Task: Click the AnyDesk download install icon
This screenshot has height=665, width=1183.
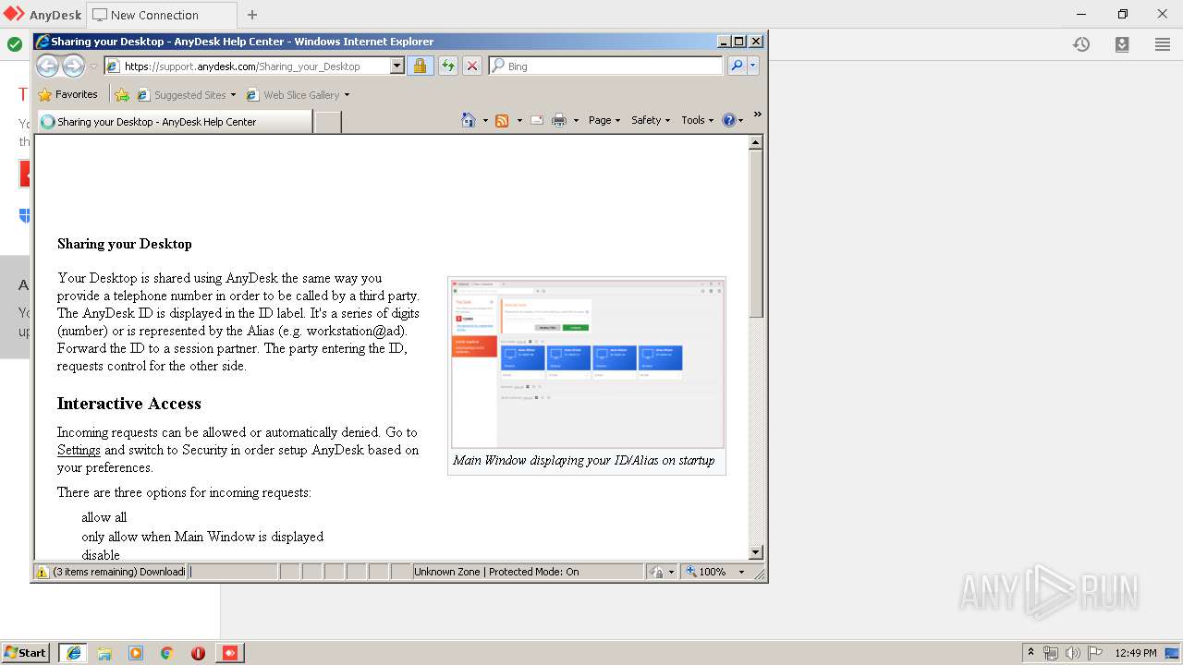Action: [1122, 44]
